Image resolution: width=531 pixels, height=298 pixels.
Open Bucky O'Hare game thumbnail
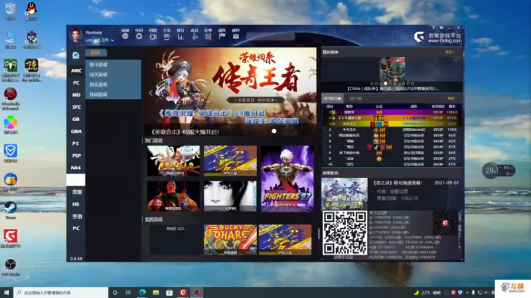tap(230, 240)
